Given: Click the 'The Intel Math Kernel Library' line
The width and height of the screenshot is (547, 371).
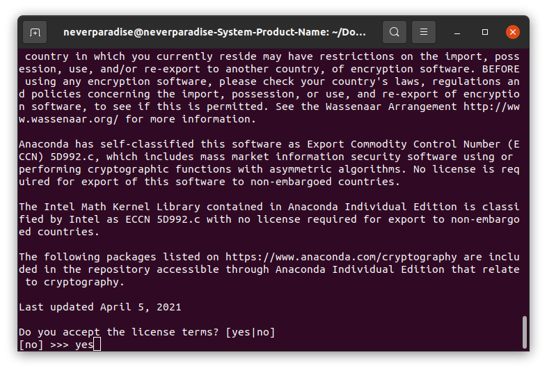Looking at the screenshot, I should 269,207.
